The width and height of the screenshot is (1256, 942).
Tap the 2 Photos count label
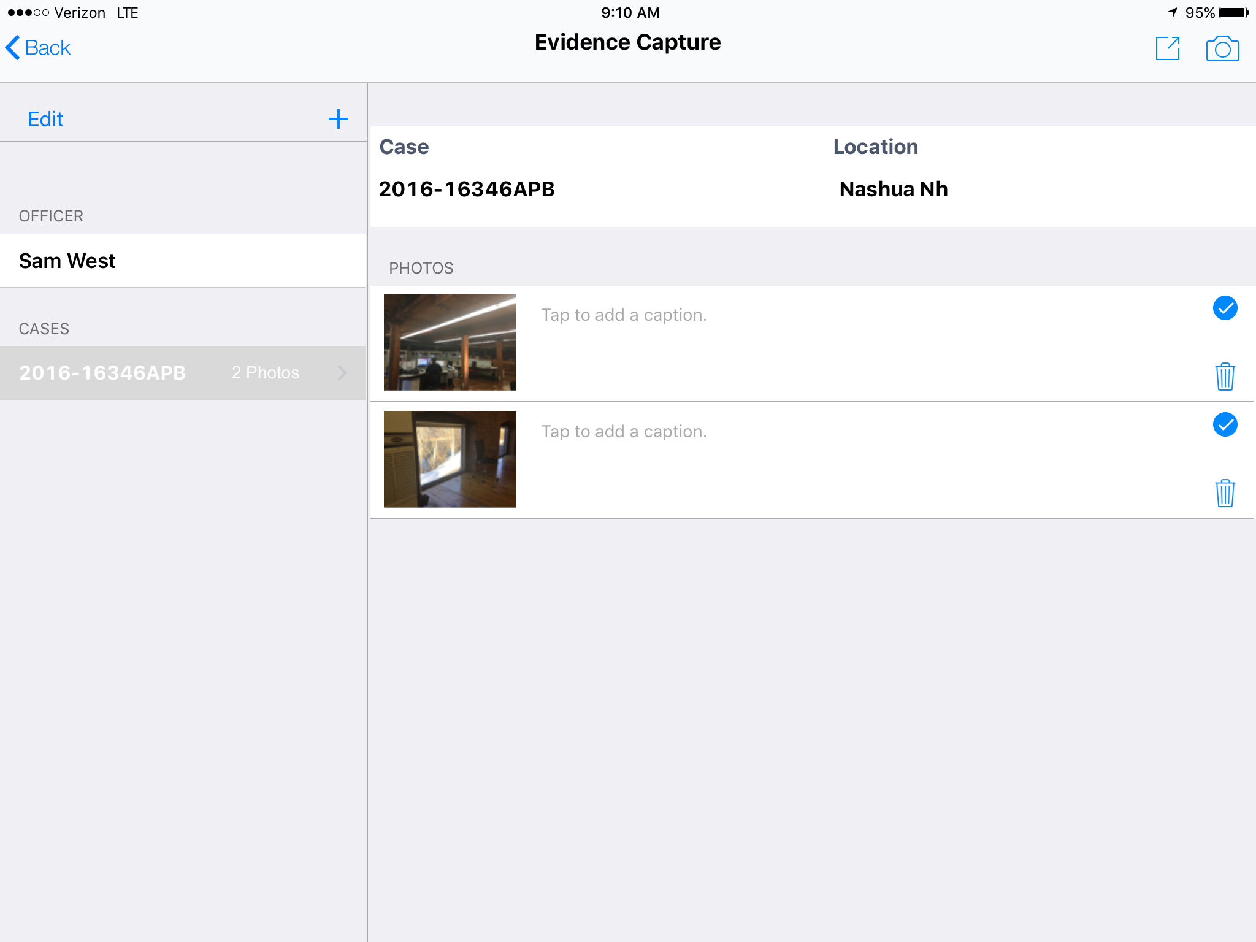pyautogui.click(x=266, y=373)
